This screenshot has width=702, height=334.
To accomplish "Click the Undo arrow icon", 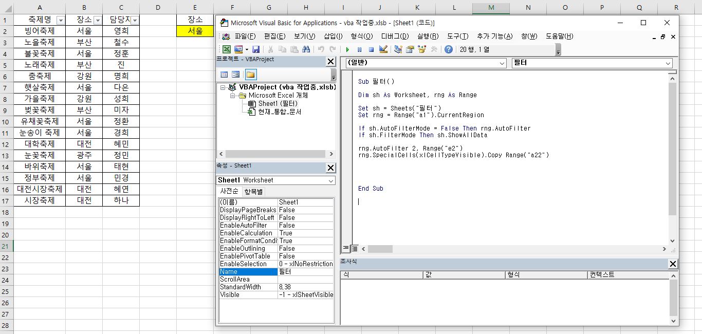I will coord(321,49).
